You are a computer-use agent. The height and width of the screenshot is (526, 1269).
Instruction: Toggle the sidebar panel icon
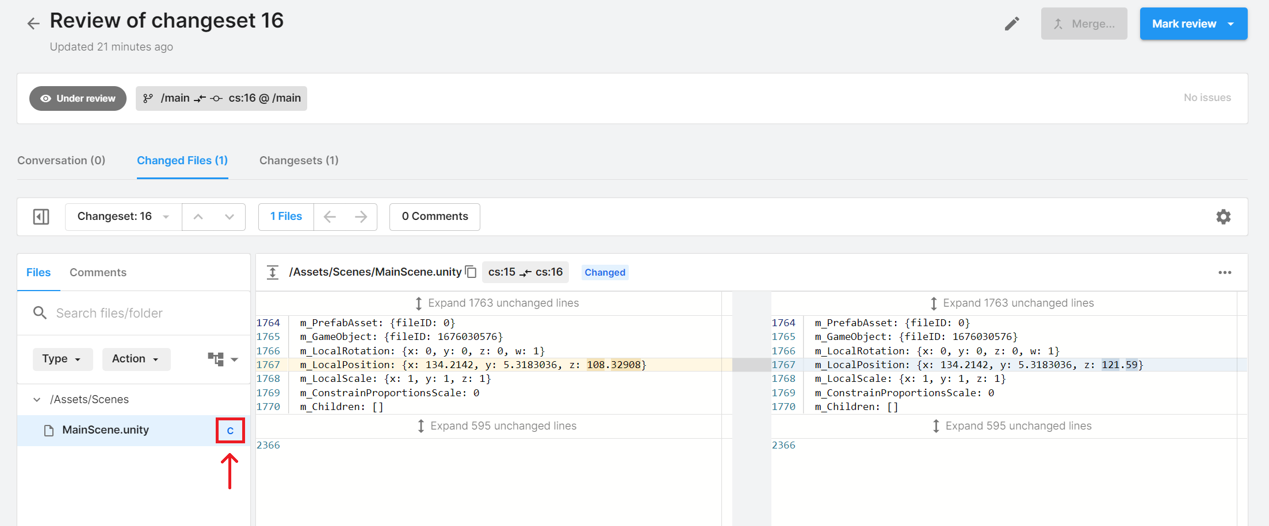(x=41, y=216)
